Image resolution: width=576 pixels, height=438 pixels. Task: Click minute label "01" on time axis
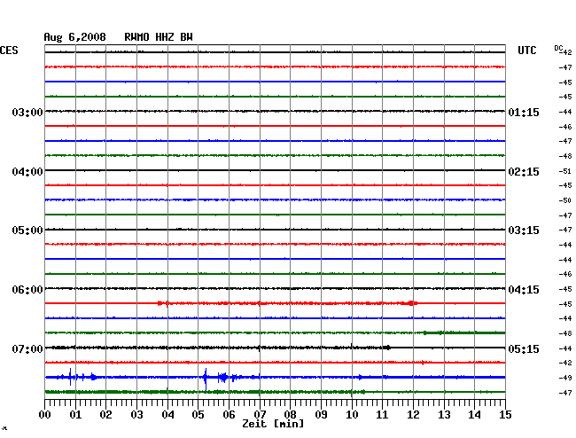75,415
